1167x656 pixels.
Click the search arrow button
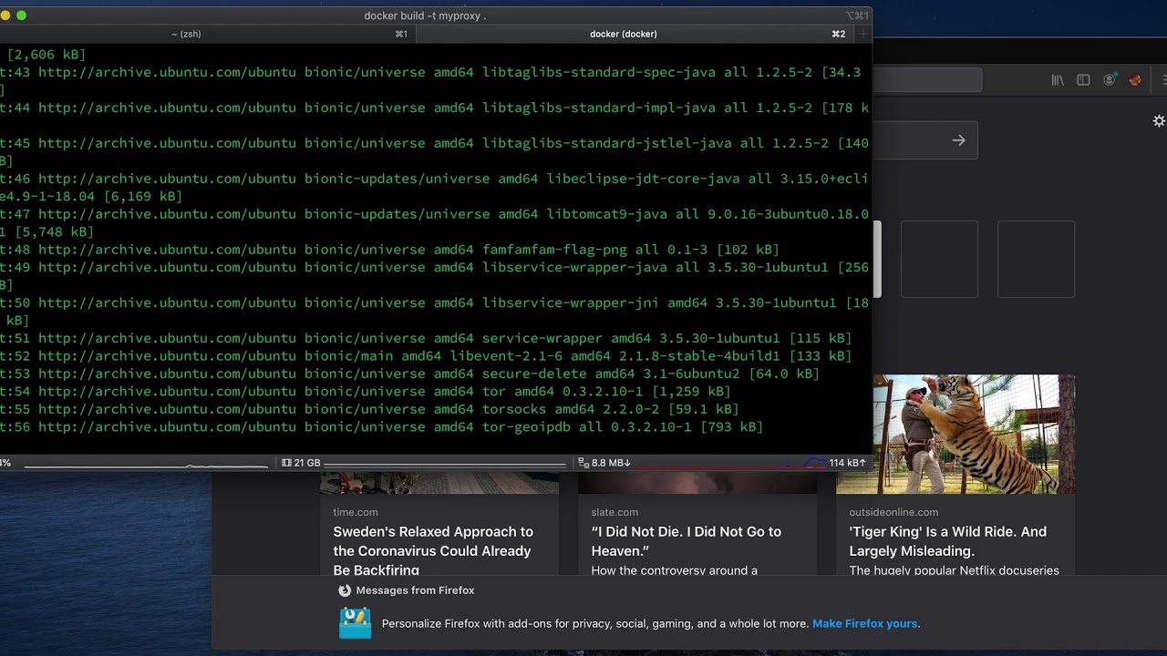pos(958,140)
